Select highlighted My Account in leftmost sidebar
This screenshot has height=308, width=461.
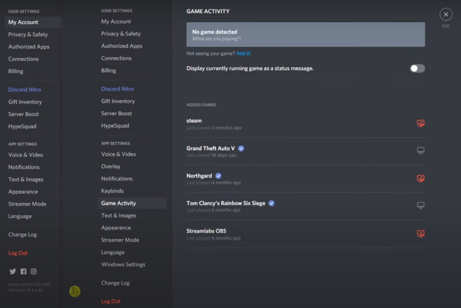(x=33, y=22)
